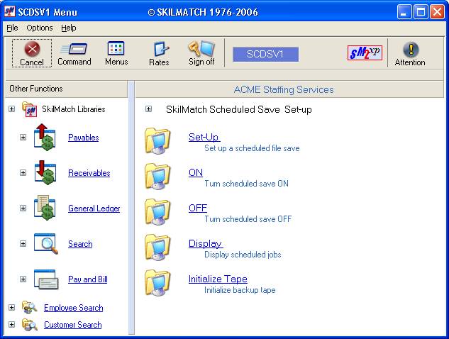Click the SCDSV1 blue system field
The image size is (449, 339).
click(x=265, y=54)
